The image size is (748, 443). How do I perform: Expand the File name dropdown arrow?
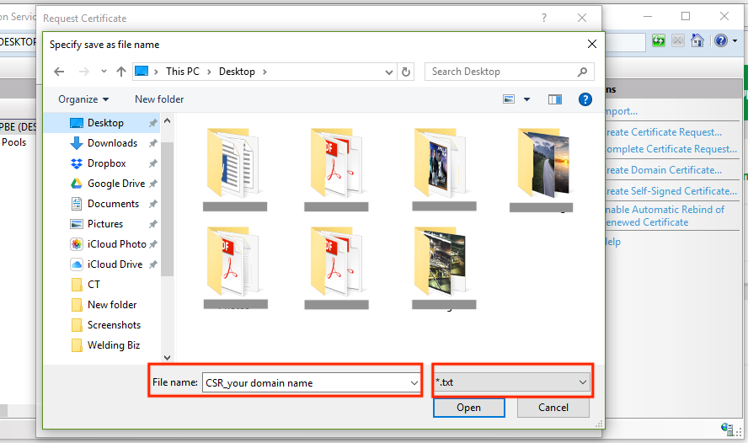pyautogui.click(x=414, y=383)
